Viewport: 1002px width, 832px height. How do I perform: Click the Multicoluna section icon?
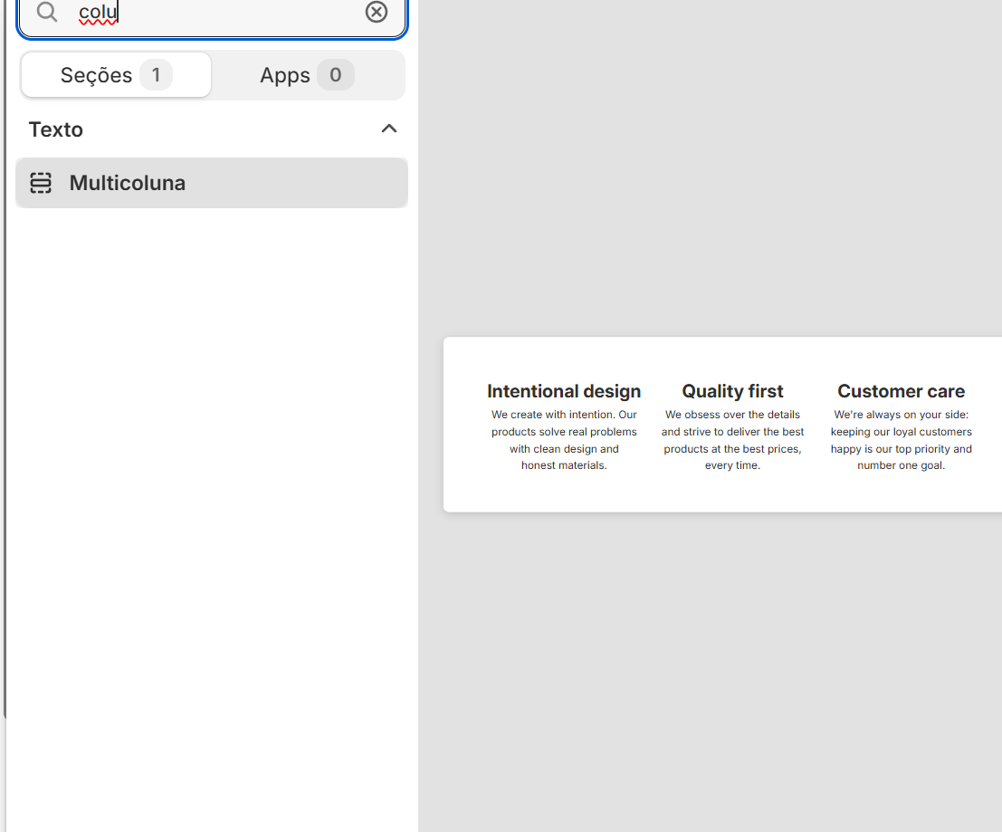(41, 183)
